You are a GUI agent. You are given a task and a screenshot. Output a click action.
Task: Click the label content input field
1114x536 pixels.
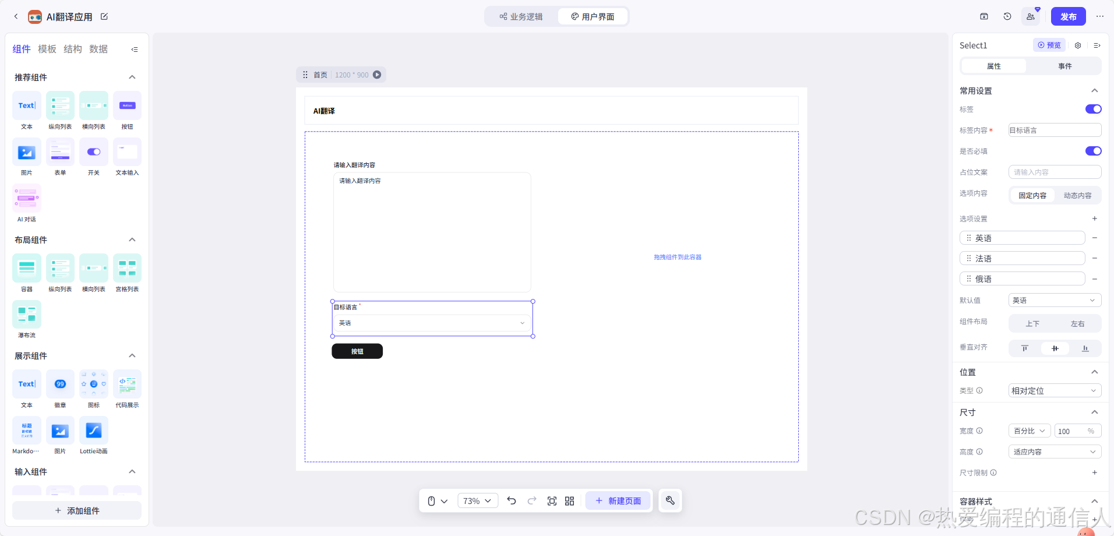tap(1055, 130)
